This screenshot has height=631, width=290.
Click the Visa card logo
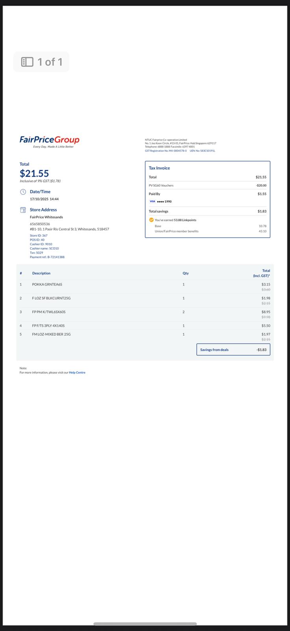click(152, 202)
